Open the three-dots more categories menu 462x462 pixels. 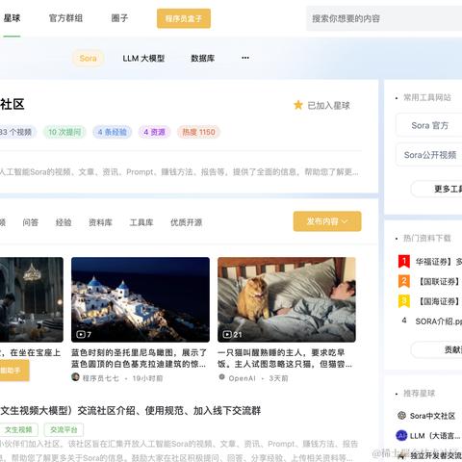(x=245, y=58)
